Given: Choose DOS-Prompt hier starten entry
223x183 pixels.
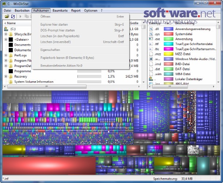Looking at the screenshot, I should click(x=81, y=30).
